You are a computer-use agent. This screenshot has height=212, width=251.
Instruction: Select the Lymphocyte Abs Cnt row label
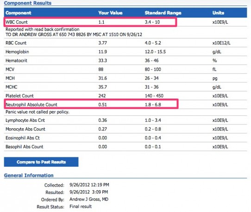(25, 120)
